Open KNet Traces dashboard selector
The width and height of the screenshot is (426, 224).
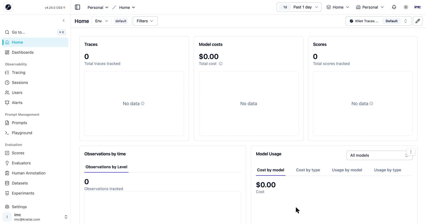click(378, 21)
